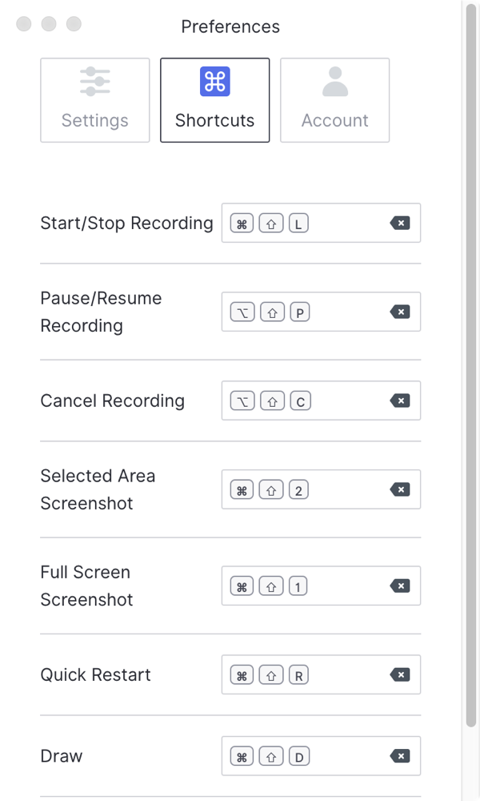Edit the Start/Stop Recording shortcut field
The width and height of the screenshot is (480, 801).
[x=344, y=223]
